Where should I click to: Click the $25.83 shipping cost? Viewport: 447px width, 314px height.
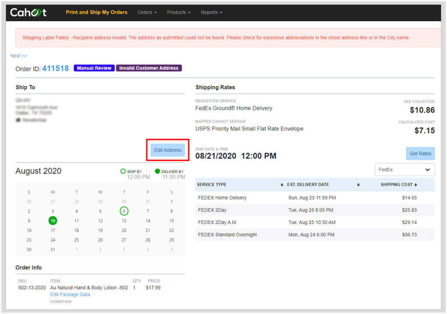pyautogui.click(x=409, y=210)
